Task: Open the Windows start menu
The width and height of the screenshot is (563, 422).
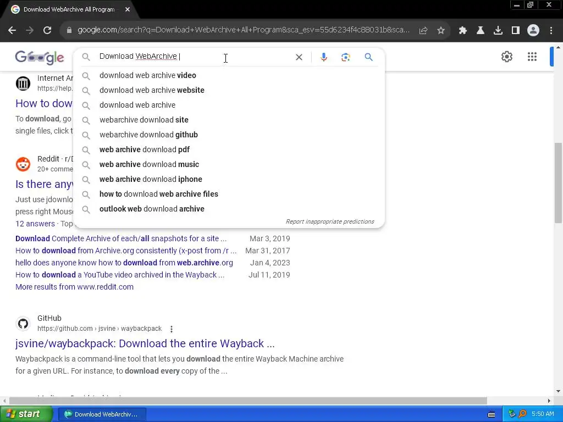Action: click(x=26, y=414)
